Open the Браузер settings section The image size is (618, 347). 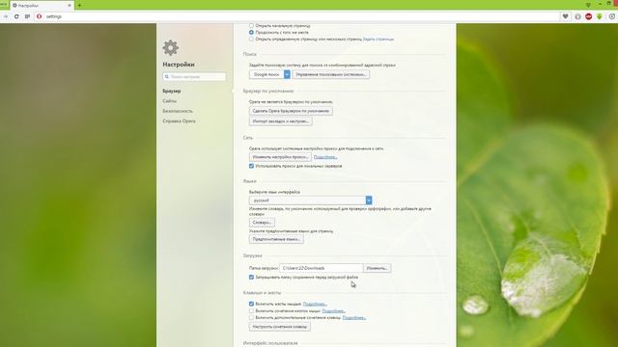click(x=172, y=91)
